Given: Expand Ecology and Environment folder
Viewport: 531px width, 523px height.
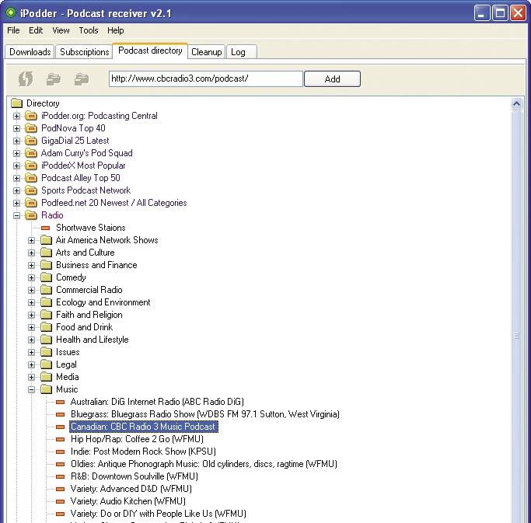Looking at the screenshot, I should (x=32, y=302).
